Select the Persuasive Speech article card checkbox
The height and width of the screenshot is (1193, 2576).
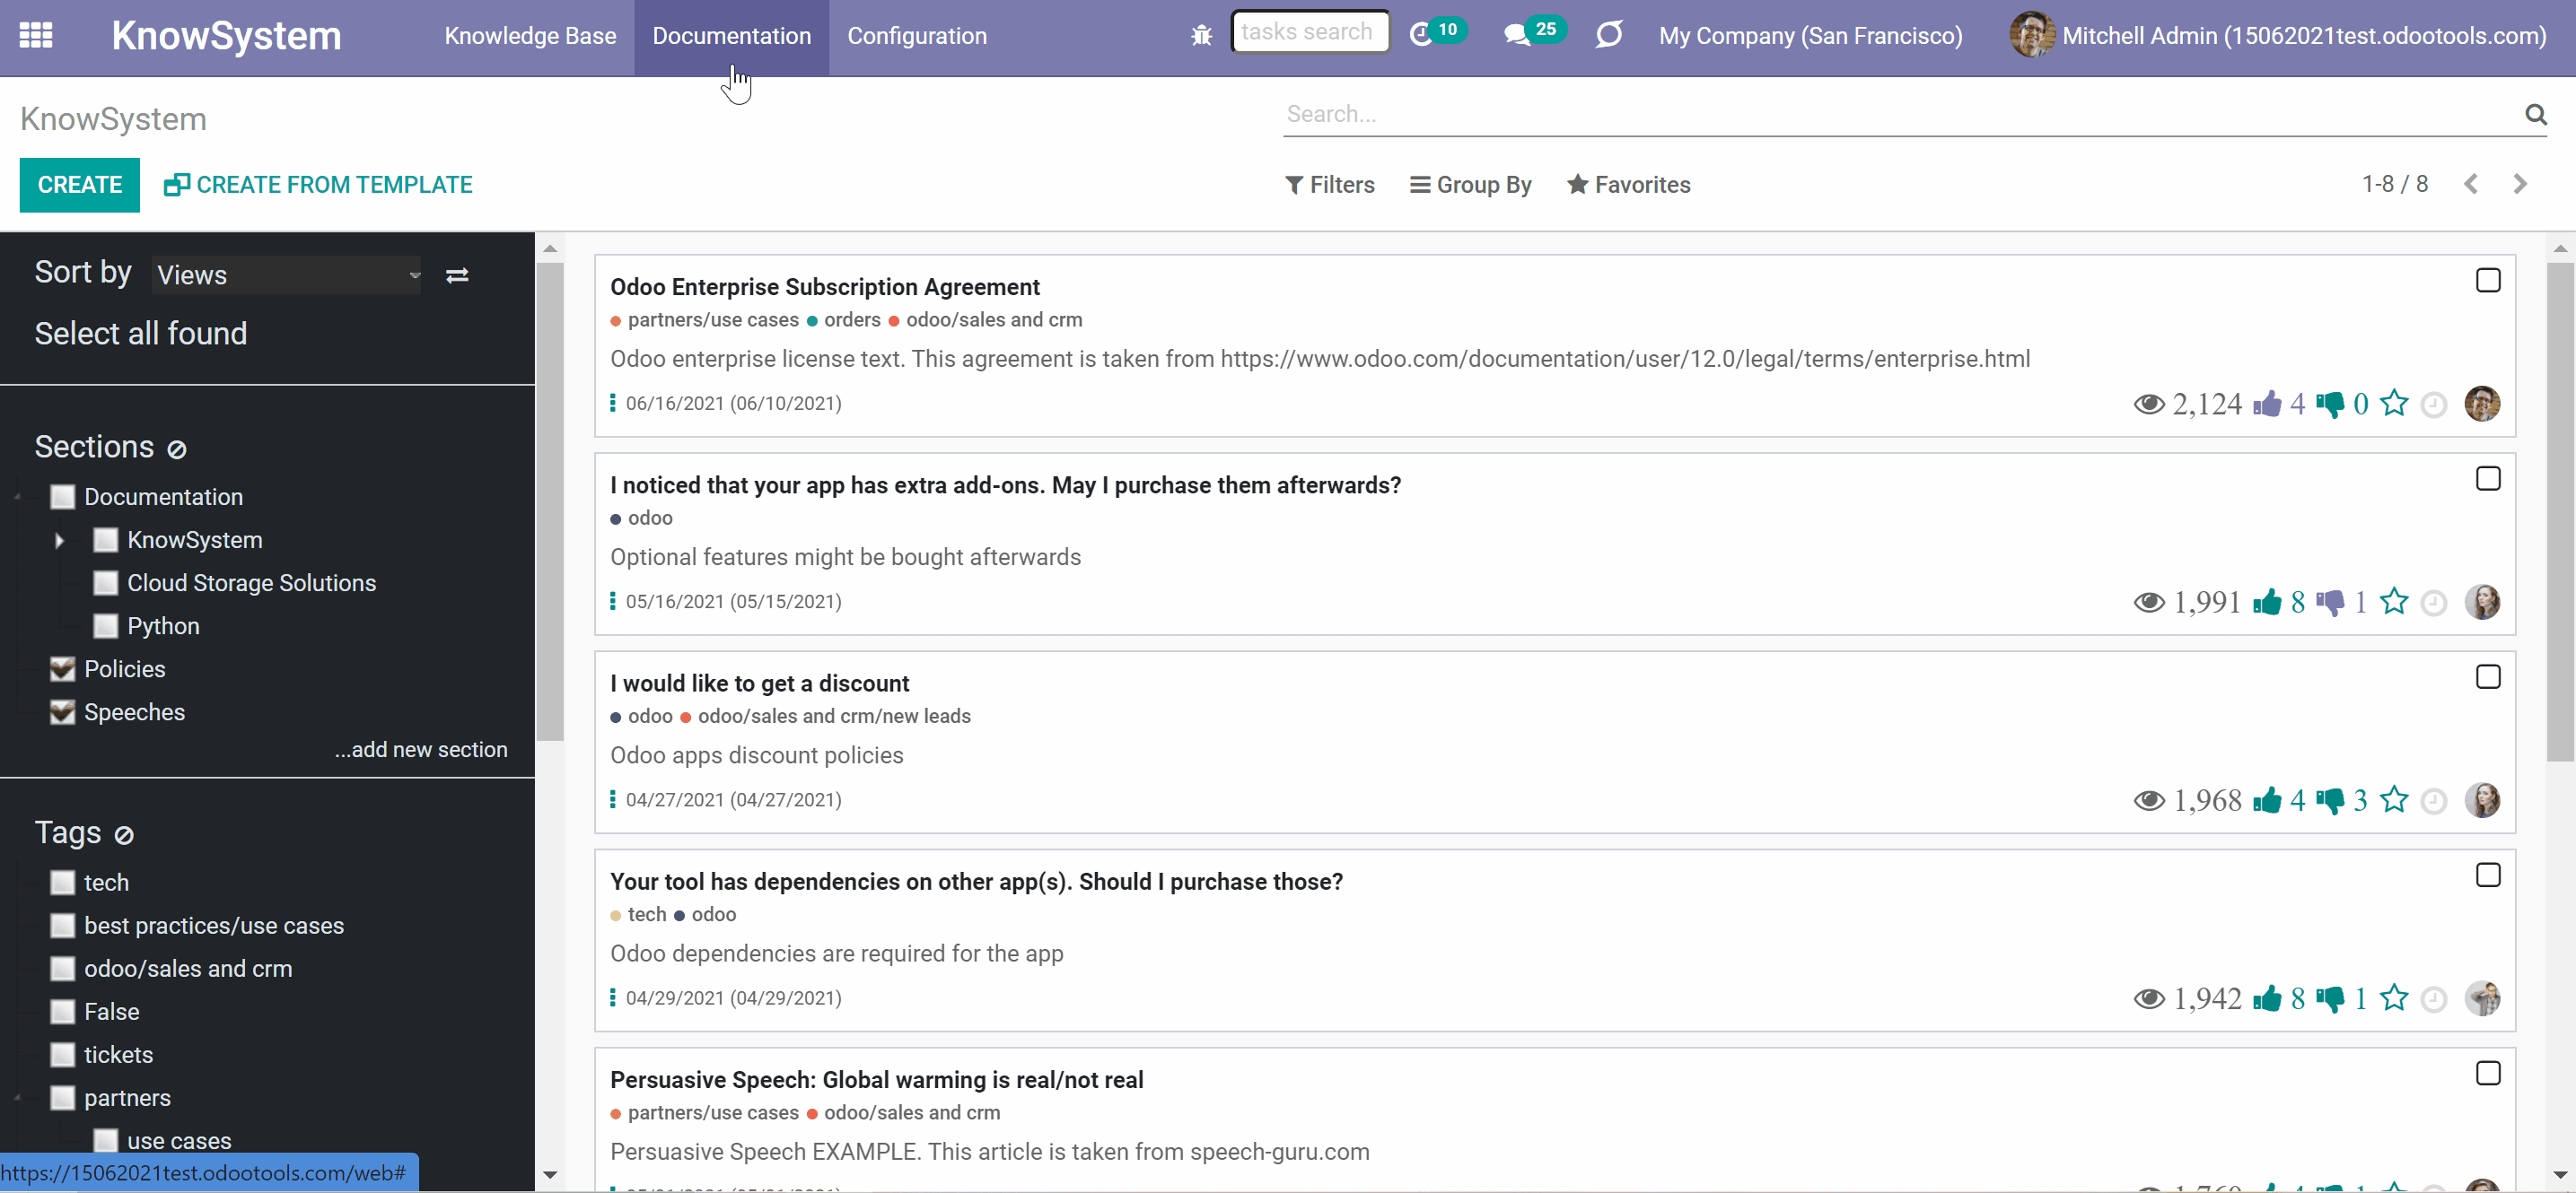tap(2487, 1073)
